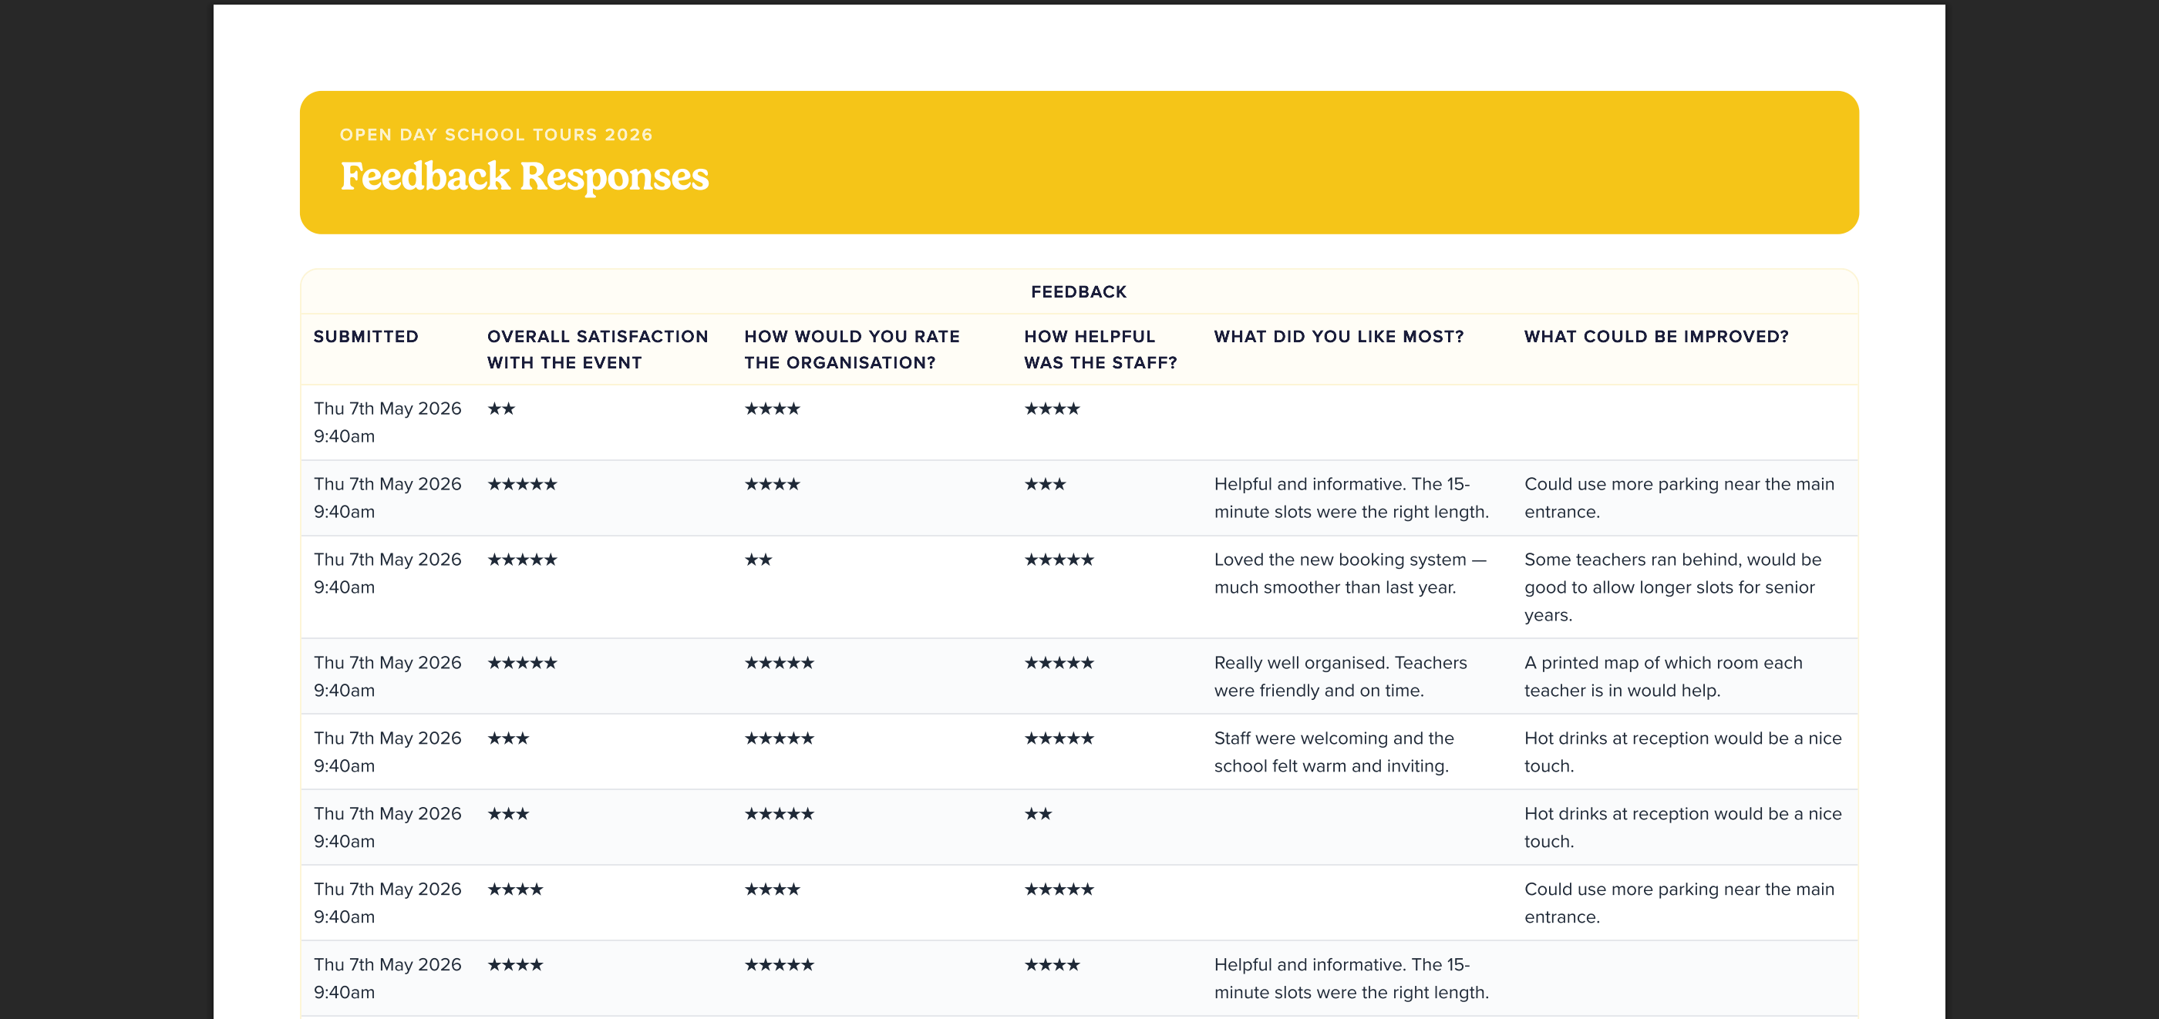The image size is (2159, 1019).
Task: Click five-star overall rating in 'Really well organised' row
Action: pos(522,663)
